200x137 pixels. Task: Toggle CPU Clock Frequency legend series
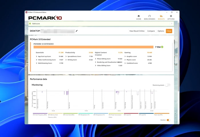pyautogui.click(x=40, y=114)
